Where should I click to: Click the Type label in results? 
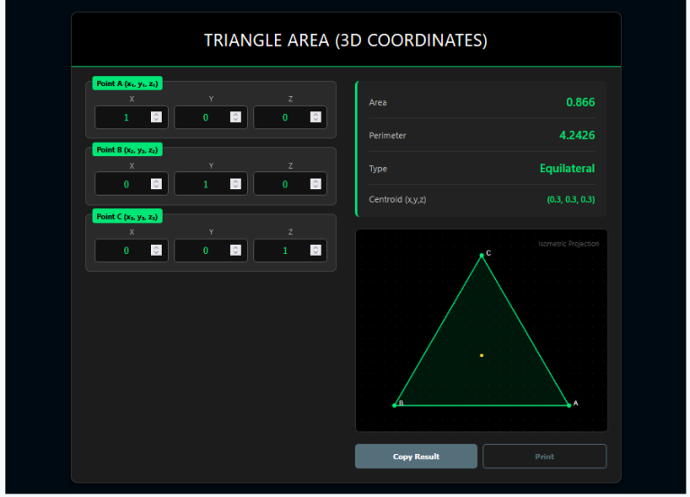point(378,169)
